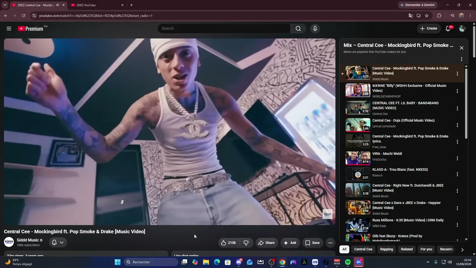
Task: Open File Explorer from the taskbar
Action: click(206, 262)
